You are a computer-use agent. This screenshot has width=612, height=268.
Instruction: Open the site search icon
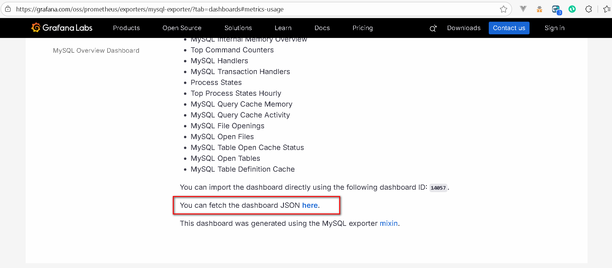[433, 28]
